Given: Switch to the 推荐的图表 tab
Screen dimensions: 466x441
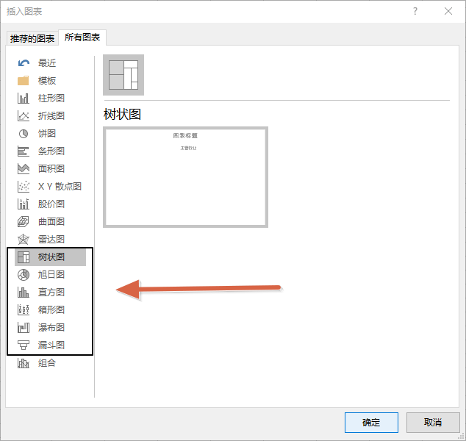Looking at the screenshot, I should tap(32, 38).
